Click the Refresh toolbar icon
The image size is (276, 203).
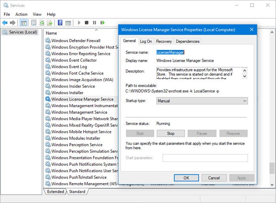tap(42, 23)
